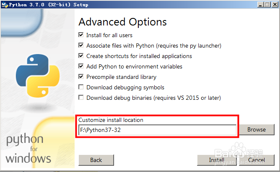
Task: Click the install location path field
Action: point(157,130)
